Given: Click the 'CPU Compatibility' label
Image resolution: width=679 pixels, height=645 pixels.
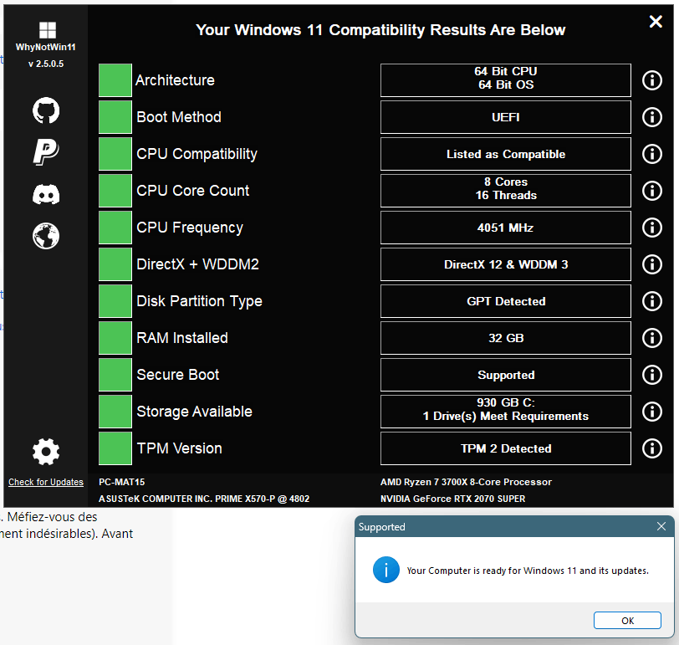Looking at the screenshot, I should coord(197,154).
